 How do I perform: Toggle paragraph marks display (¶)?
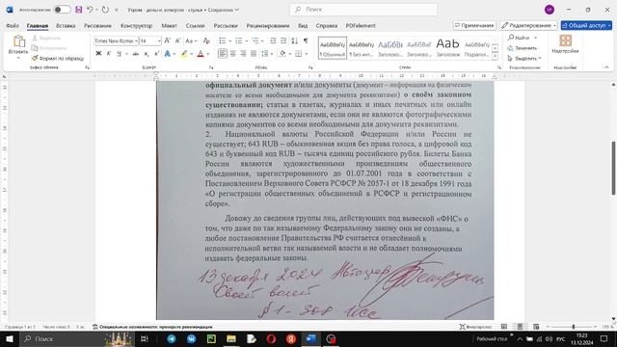(x=306, y=40)
